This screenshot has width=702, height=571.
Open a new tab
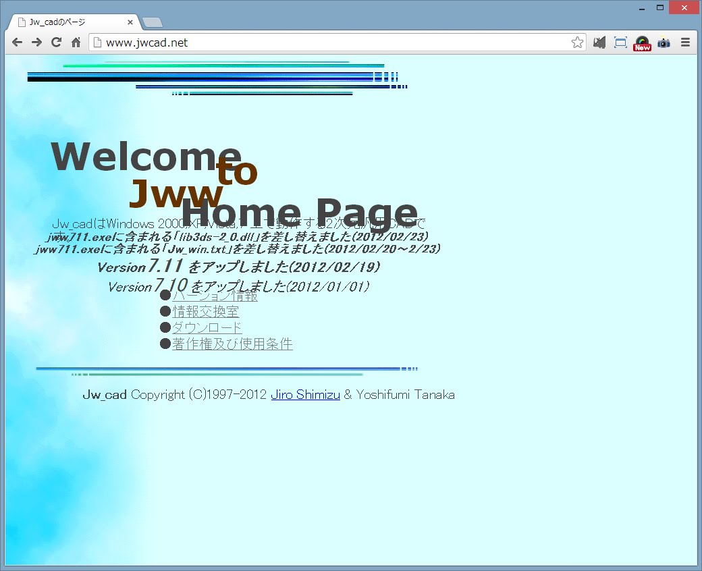(153, 22)
